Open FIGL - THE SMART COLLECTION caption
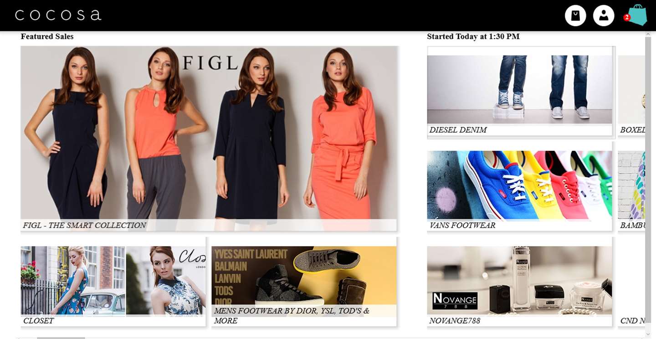This screenshot has width=656, height=339. tap(85, 225)
